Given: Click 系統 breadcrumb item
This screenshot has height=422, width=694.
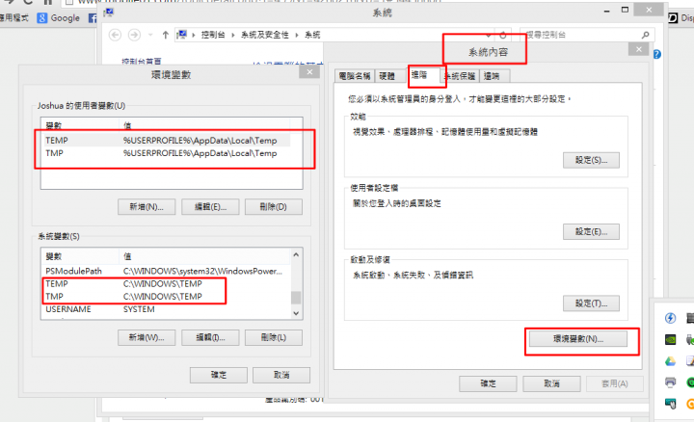Looking at the screenshot, I should pyautogui.click(x=312, y=35).
